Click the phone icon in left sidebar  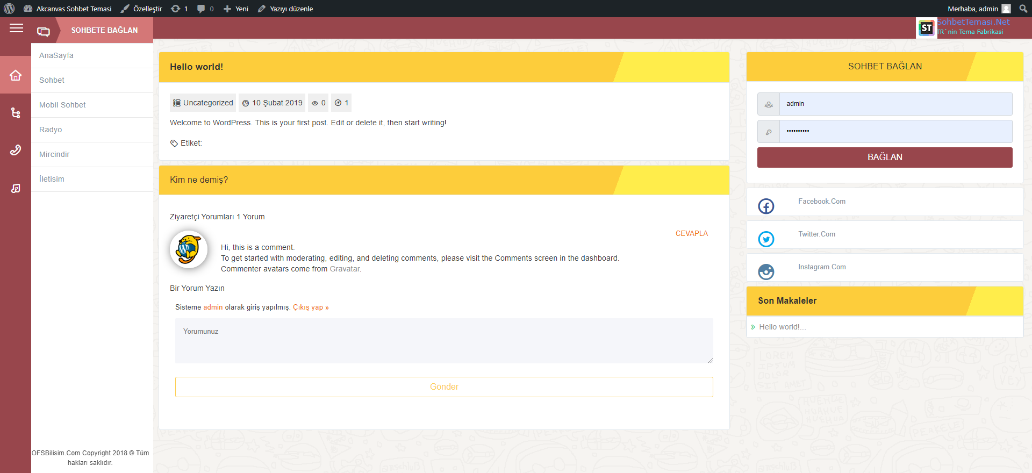pos(16,150)
